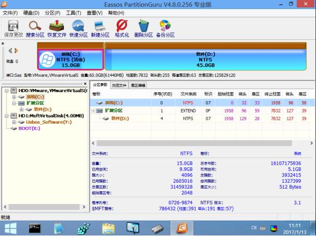Select 软件(D:) in the disk tree
316x236 pixels.
click(43, 109)
